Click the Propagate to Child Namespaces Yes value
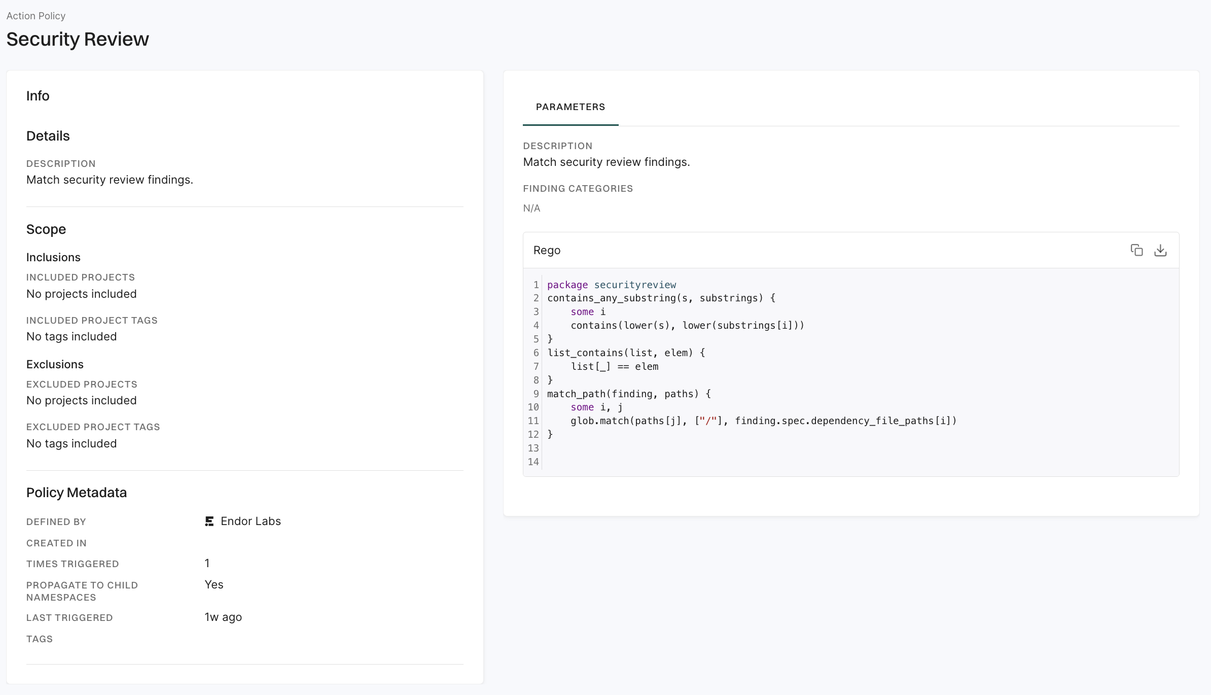 [x=213, y=584]
